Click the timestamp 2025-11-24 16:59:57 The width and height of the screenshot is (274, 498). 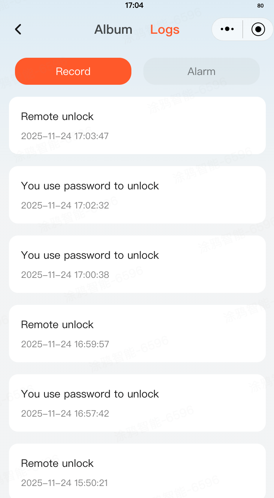(65, 344)
